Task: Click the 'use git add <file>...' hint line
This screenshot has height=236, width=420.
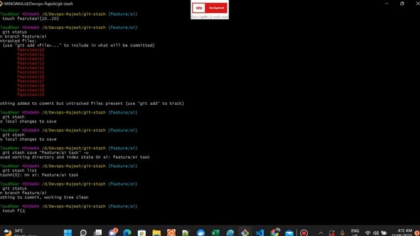Action: coord(79,45)
